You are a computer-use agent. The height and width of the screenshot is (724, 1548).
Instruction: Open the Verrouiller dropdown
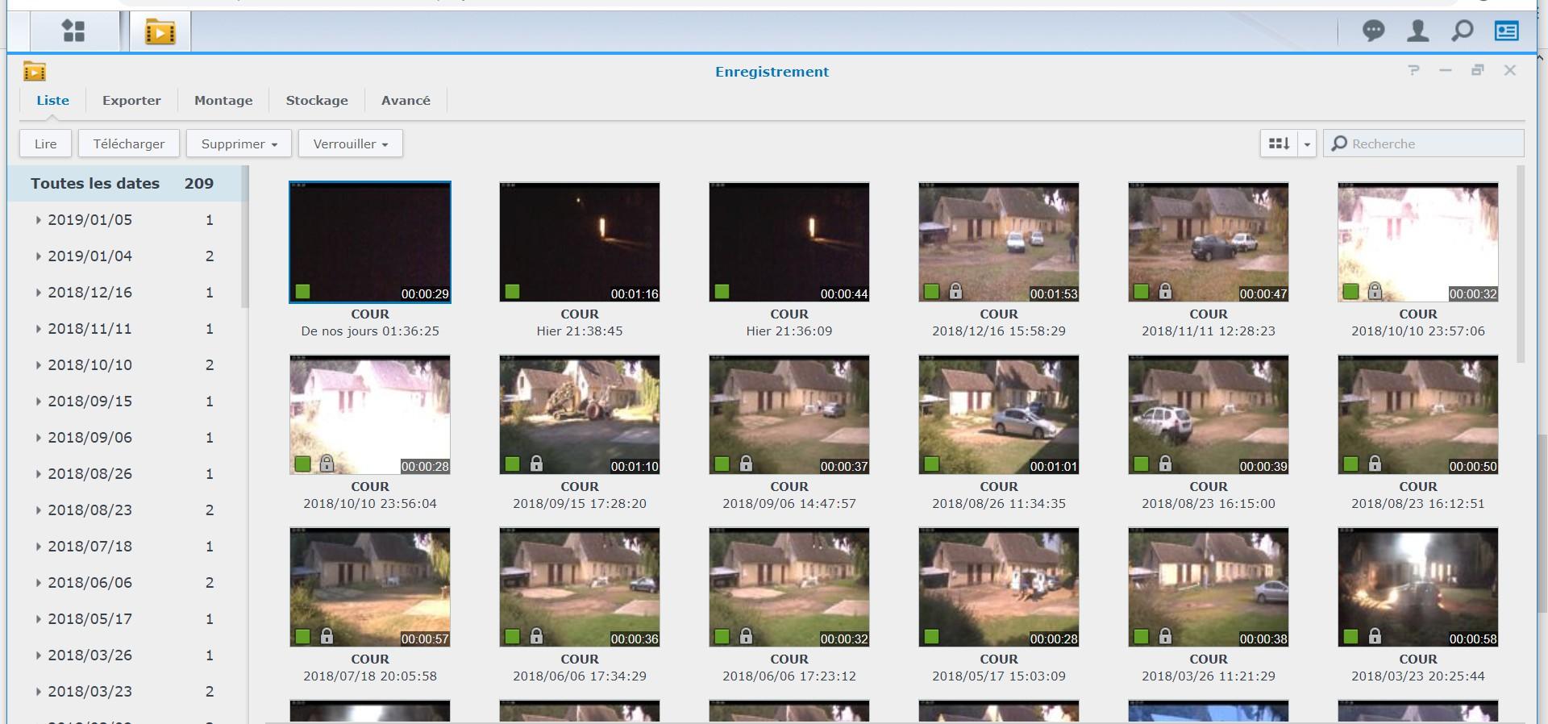[351, 144]
